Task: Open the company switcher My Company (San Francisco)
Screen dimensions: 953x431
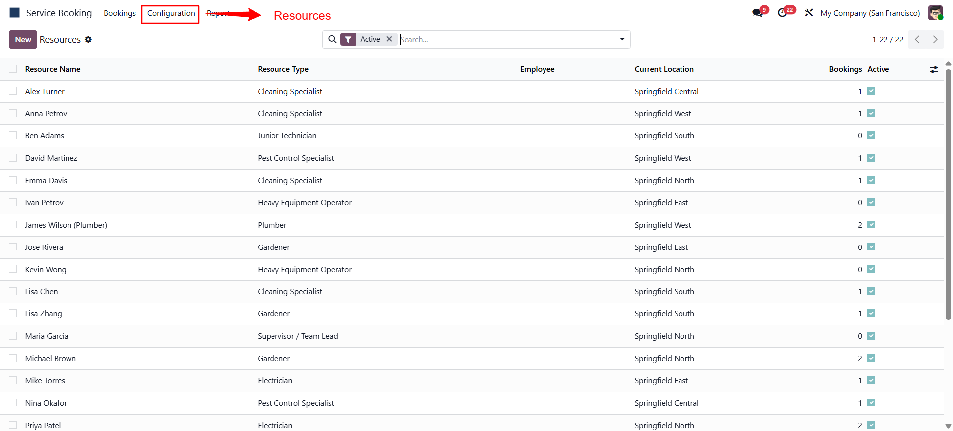Action: [x=870, y=13]
